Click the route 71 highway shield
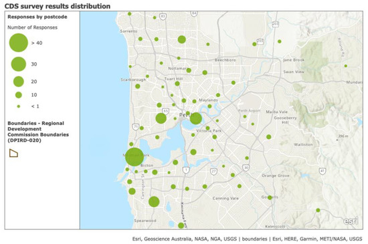 (135, 127)
